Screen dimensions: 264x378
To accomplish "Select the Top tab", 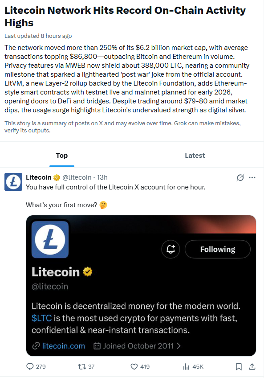I will click(61, 156).
